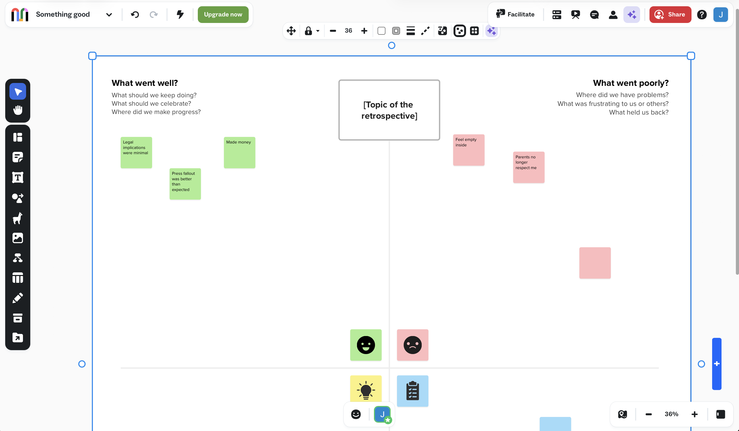Select the blank pink sticky note

point(595,263)
